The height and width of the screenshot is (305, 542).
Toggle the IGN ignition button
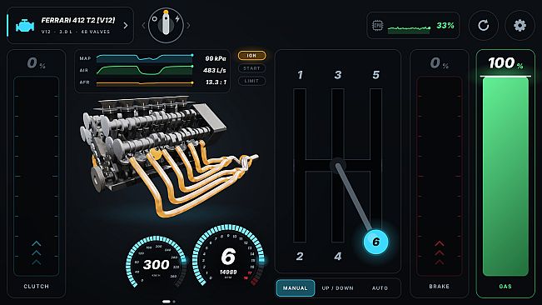tap(251, 55)
